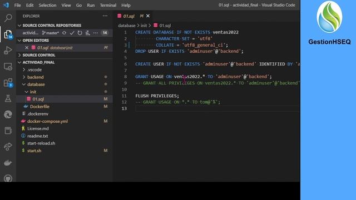The height and width of the screenshot is (200, 356).
Task: Open the Terminal menu
Action: pos(108,5)
